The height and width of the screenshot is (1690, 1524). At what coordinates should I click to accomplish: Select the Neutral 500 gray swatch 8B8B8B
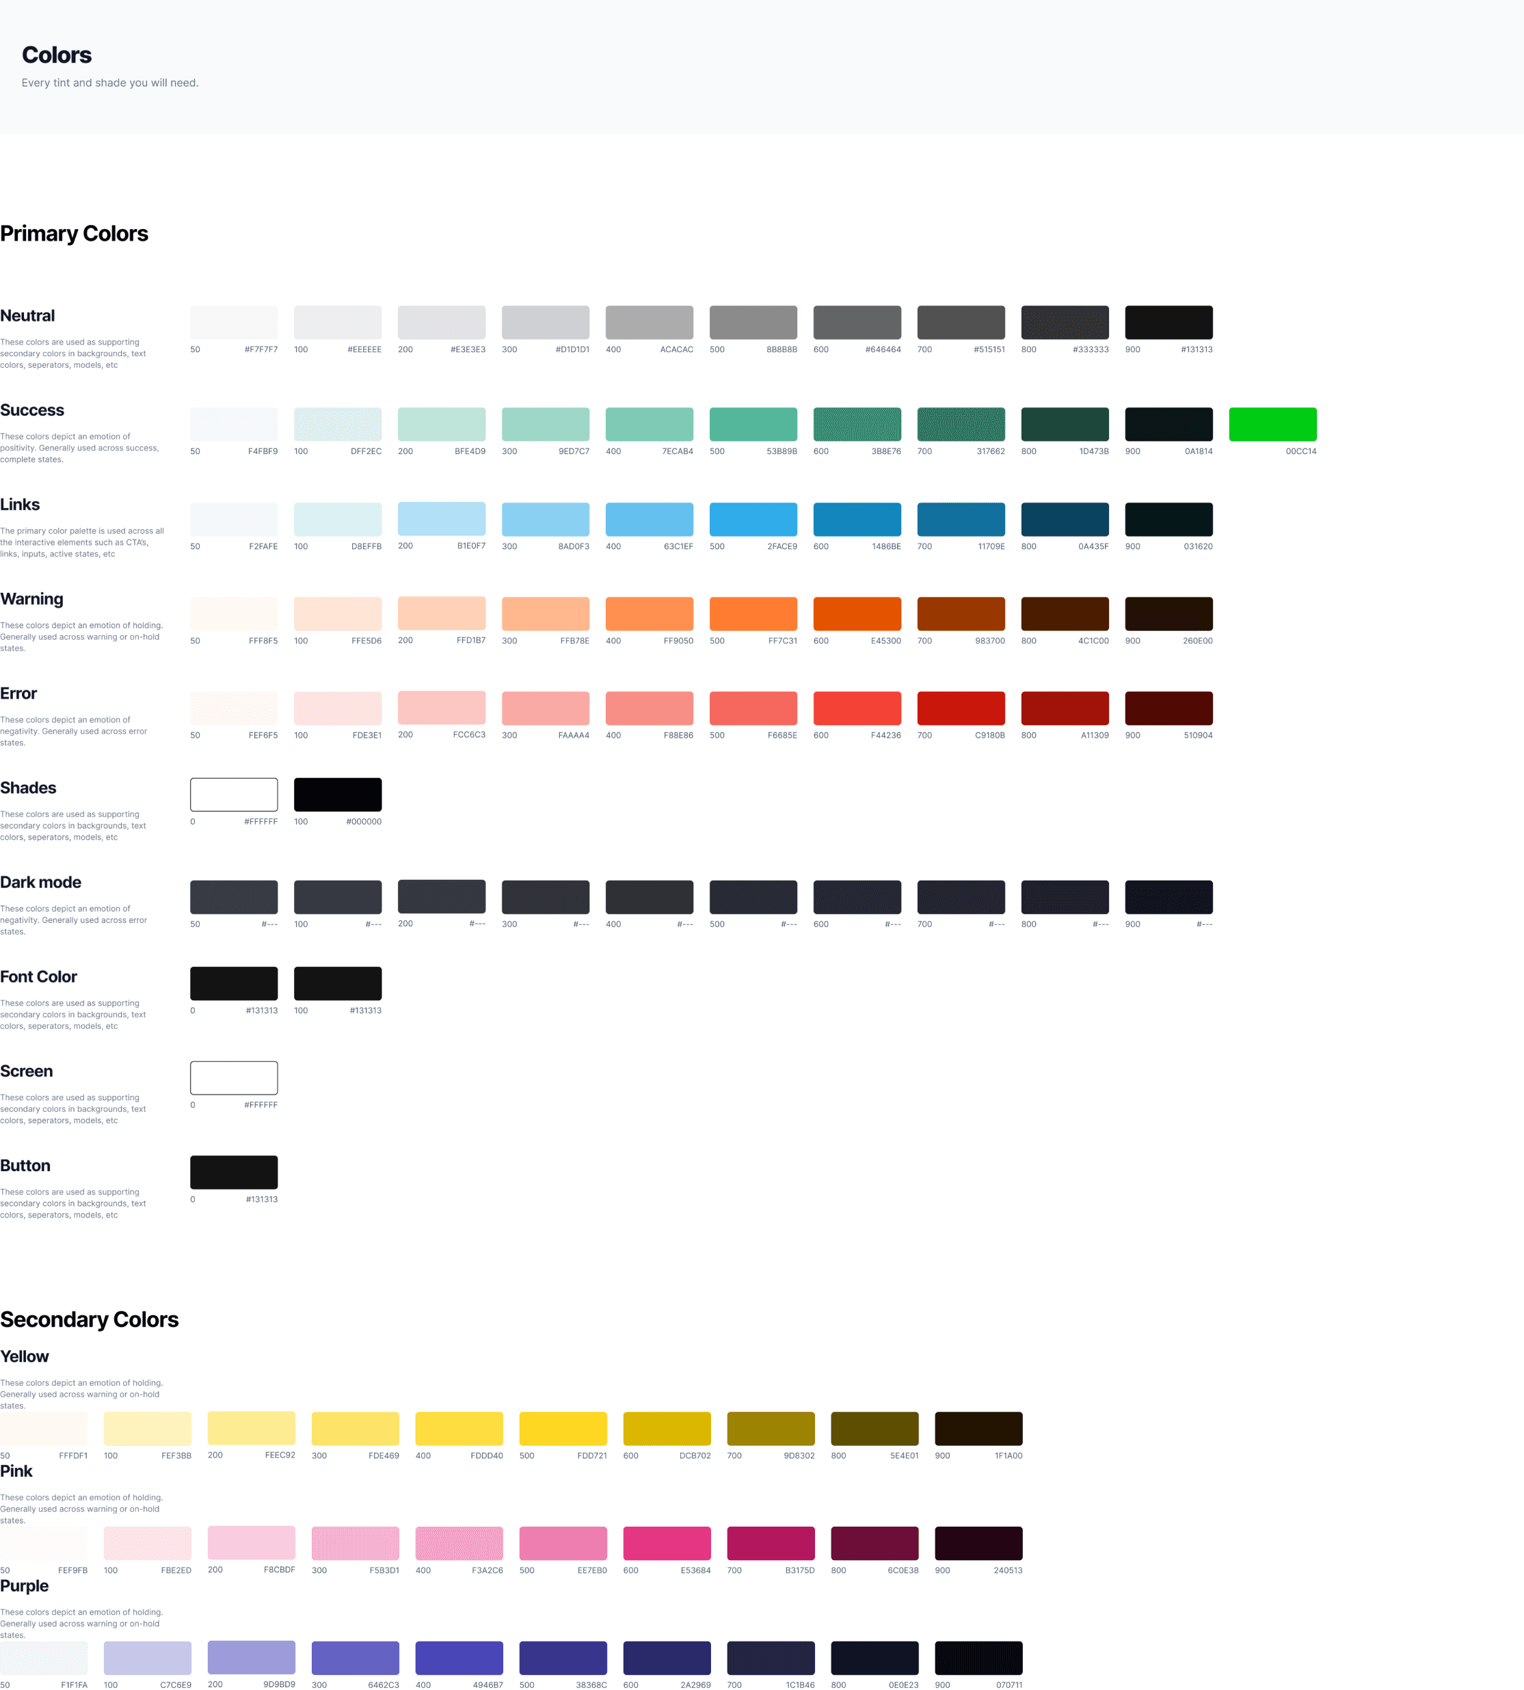click(x=753, y=323)
